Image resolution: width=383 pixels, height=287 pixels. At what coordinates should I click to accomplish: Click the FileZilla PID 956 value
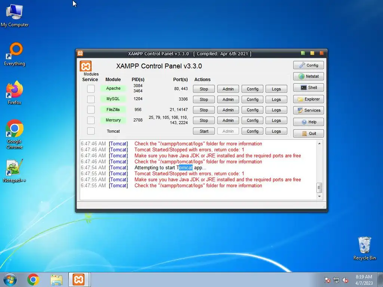tap(138, 109)
